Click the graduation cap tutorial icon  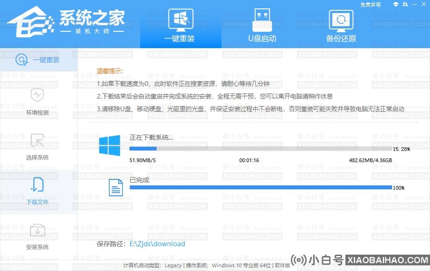pos(395,4)
